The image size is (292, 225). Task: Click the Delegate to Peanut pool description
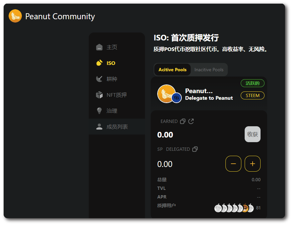(209, 98)
